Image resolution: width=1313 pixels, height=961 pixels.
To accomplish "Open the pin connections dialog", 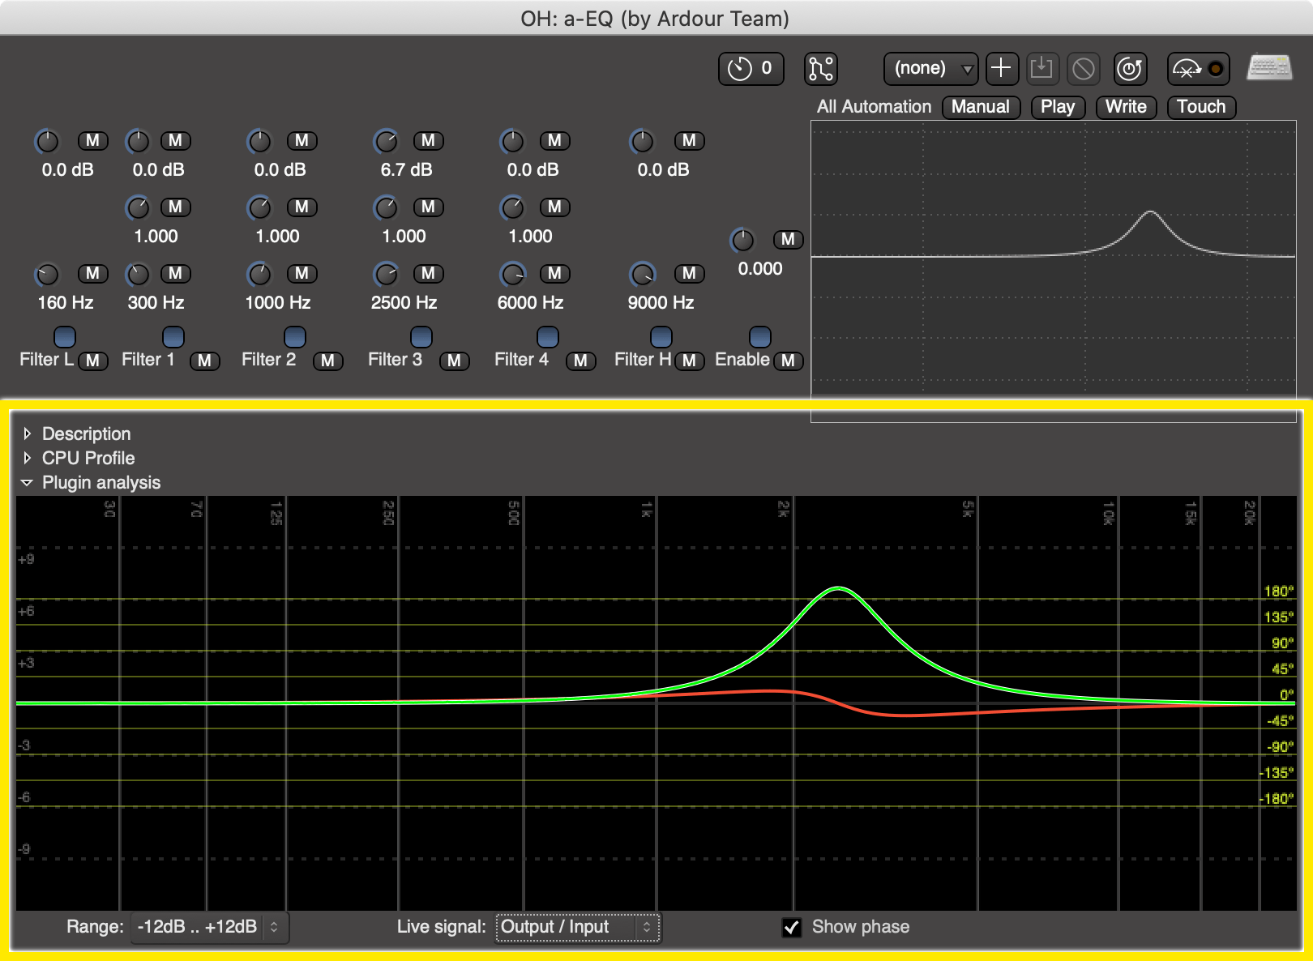I will pos(820,69).
